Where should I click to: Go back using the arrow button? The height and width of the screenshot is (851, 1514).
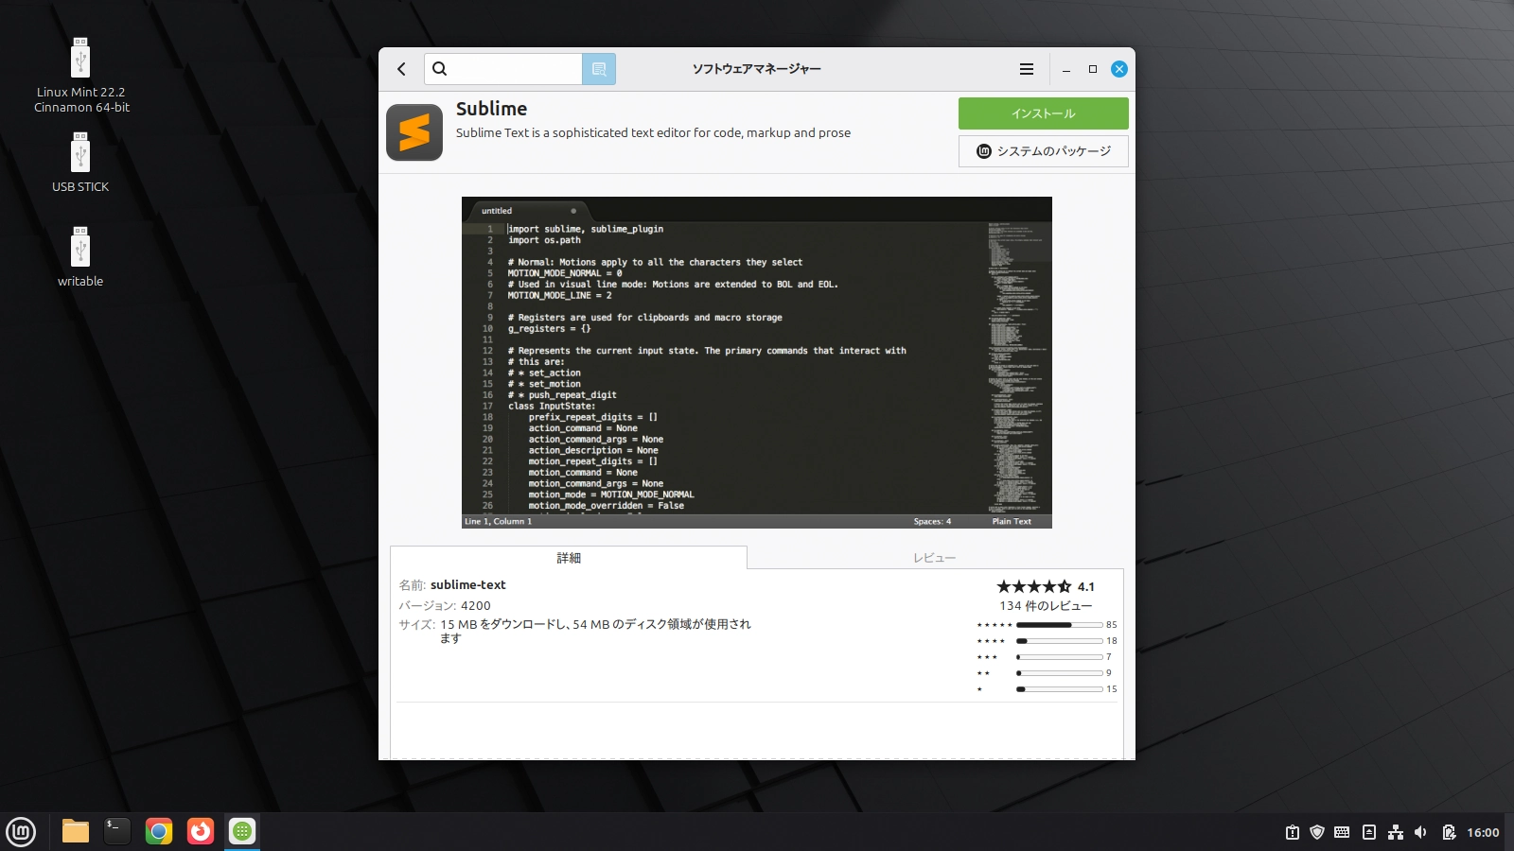pyautogui.click(x=401, y=69)
